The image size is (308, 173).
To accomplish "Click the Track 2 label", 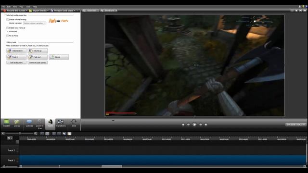I will 11,150.
